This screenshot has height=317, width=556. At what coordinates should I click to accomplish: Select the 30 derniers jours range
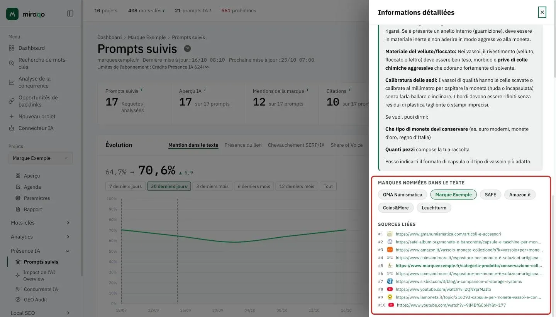pyautogui.click(x=169, y=186)
